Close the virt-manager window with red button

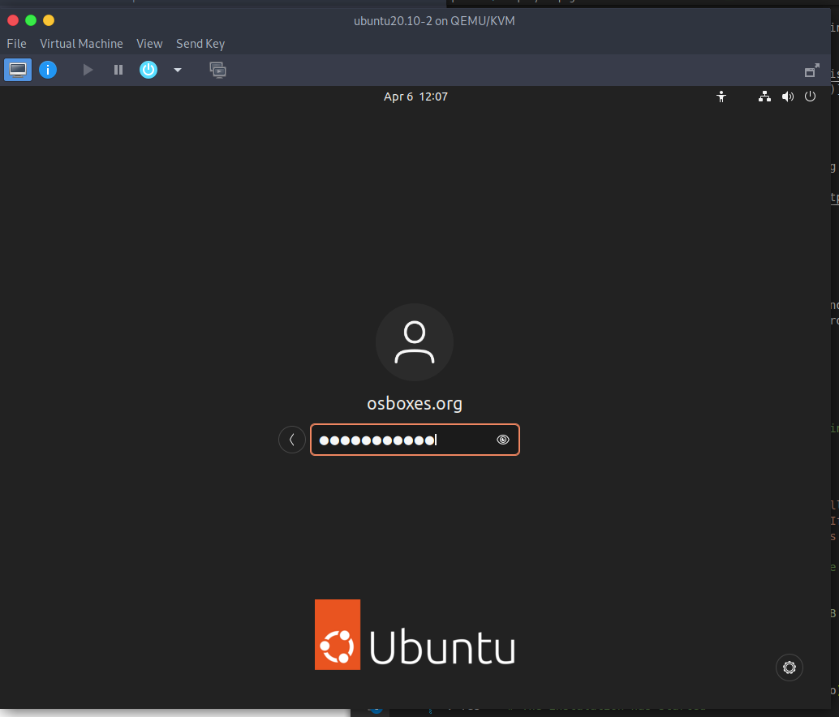13,20
